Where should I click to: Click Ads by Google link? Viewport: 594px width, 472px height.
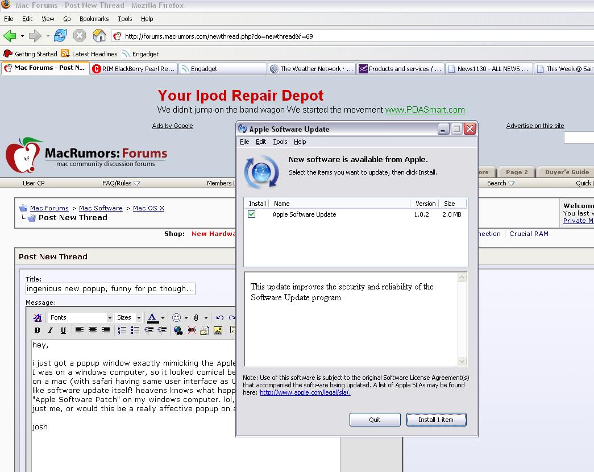[172, 126]
